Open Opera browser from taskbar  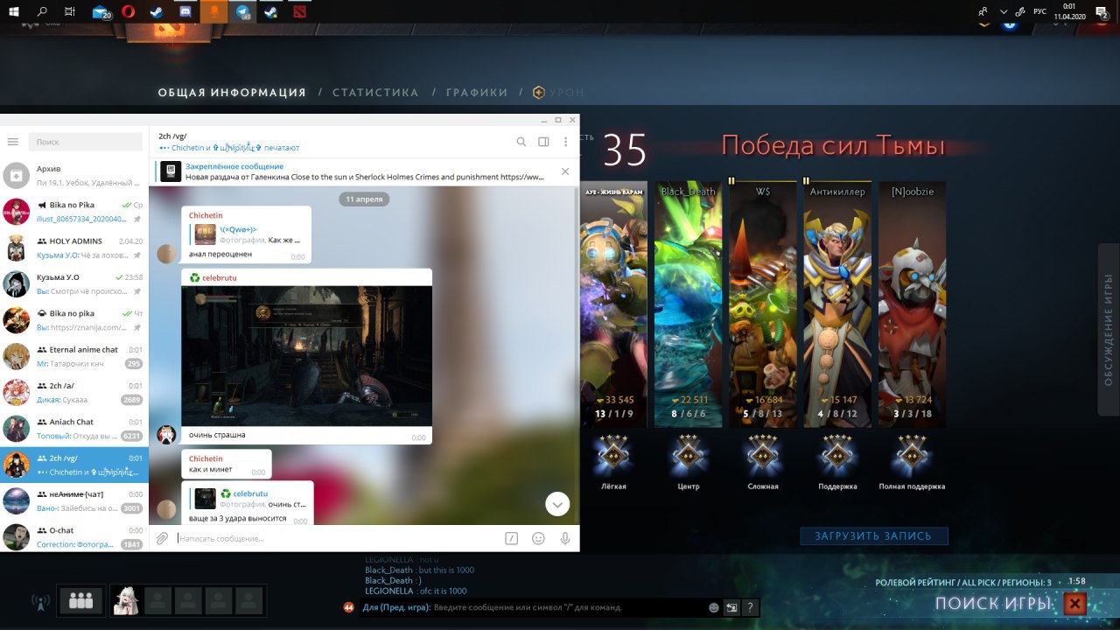click(x=129, y=12)
